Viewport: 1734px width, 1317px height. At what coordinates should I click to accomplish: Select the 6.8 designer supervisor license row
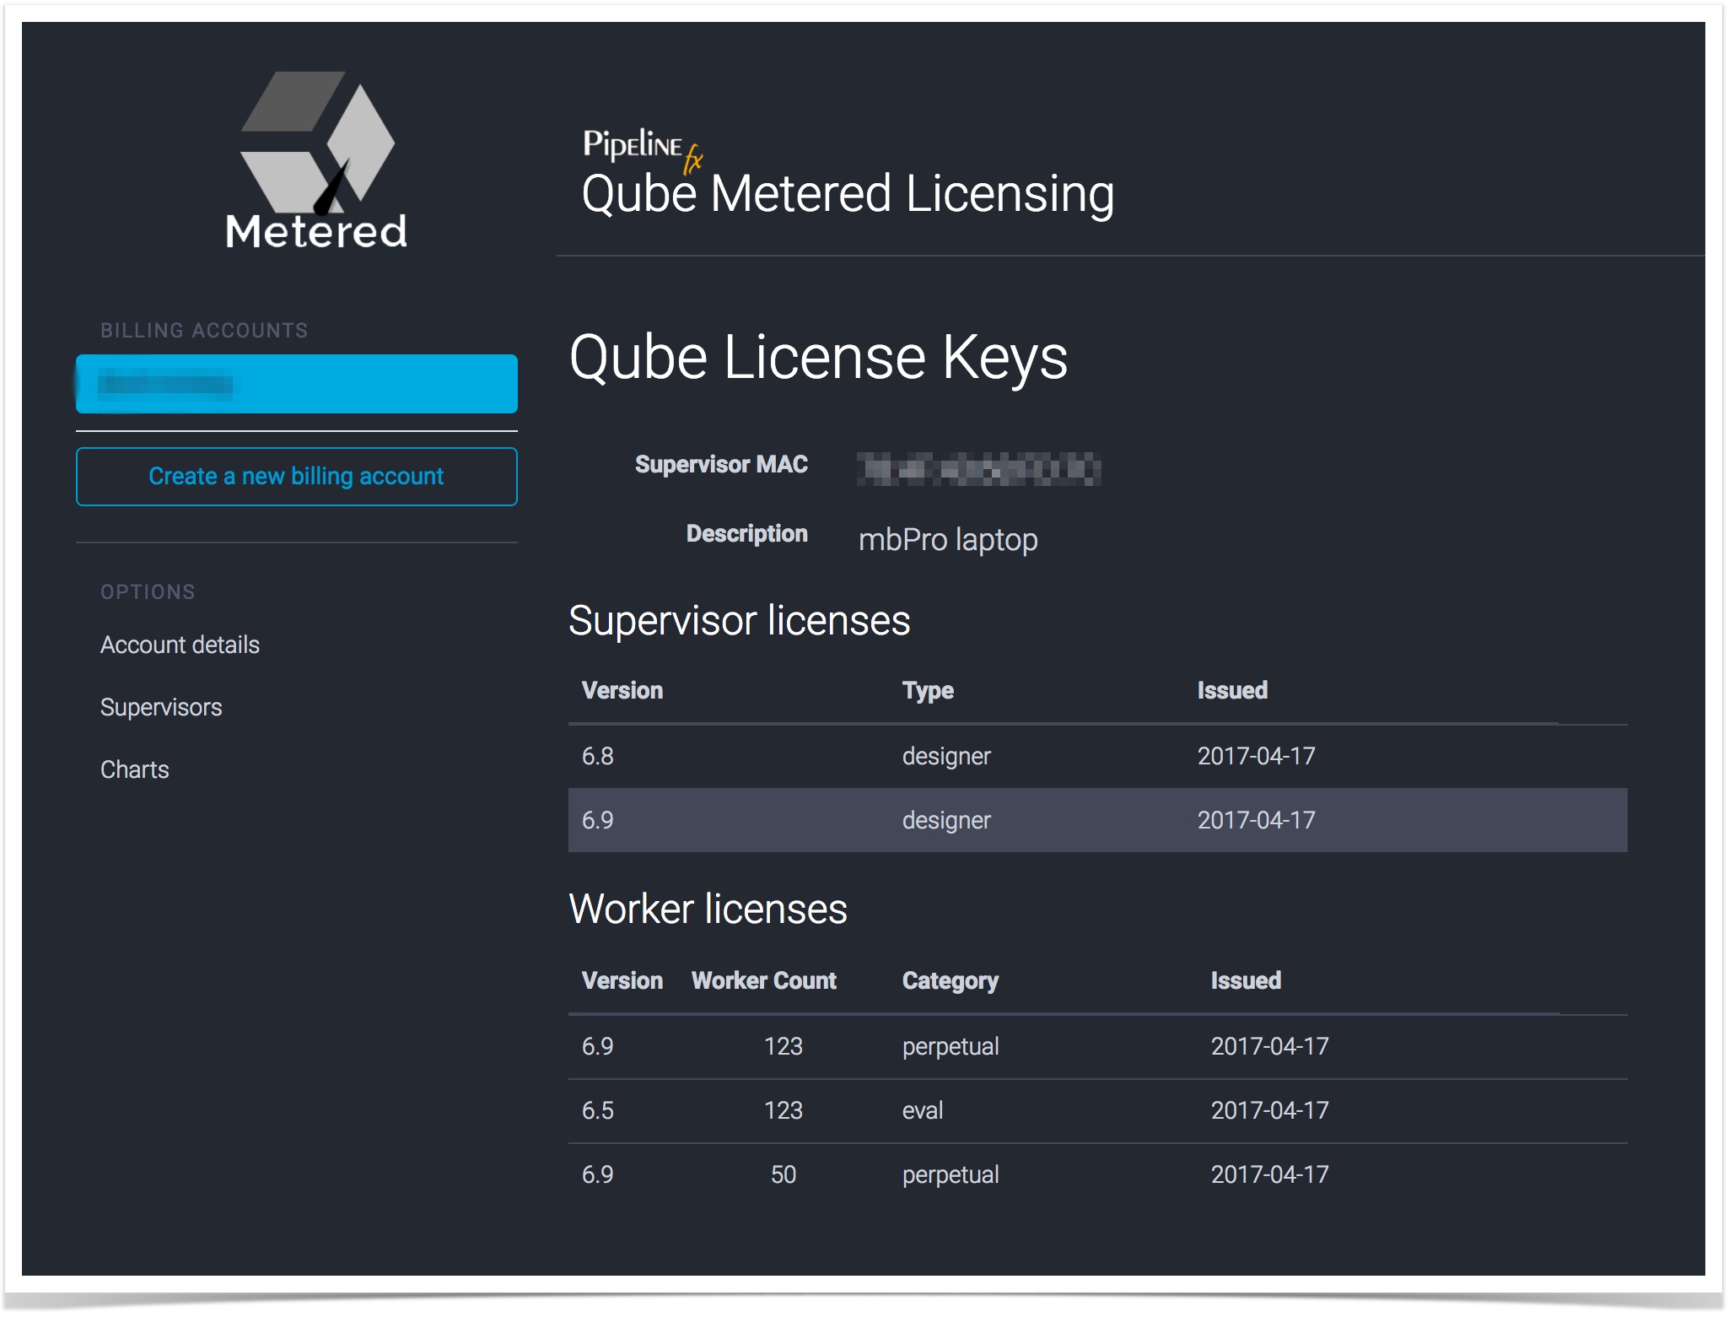[1096, 756]
